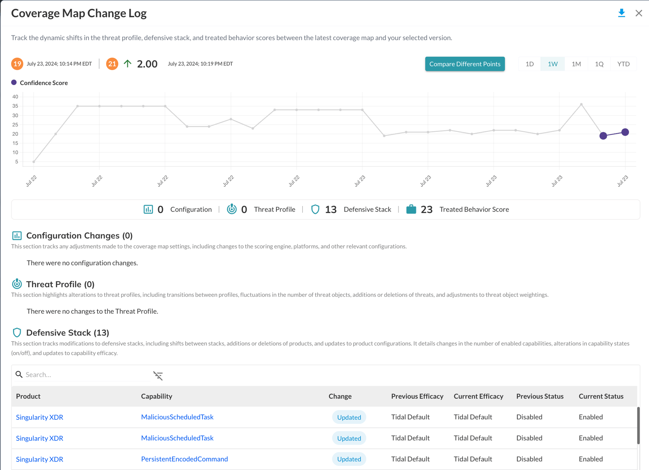
Task: Toggle the Confidence Score legend marker
Action: (x=14, y=82)
